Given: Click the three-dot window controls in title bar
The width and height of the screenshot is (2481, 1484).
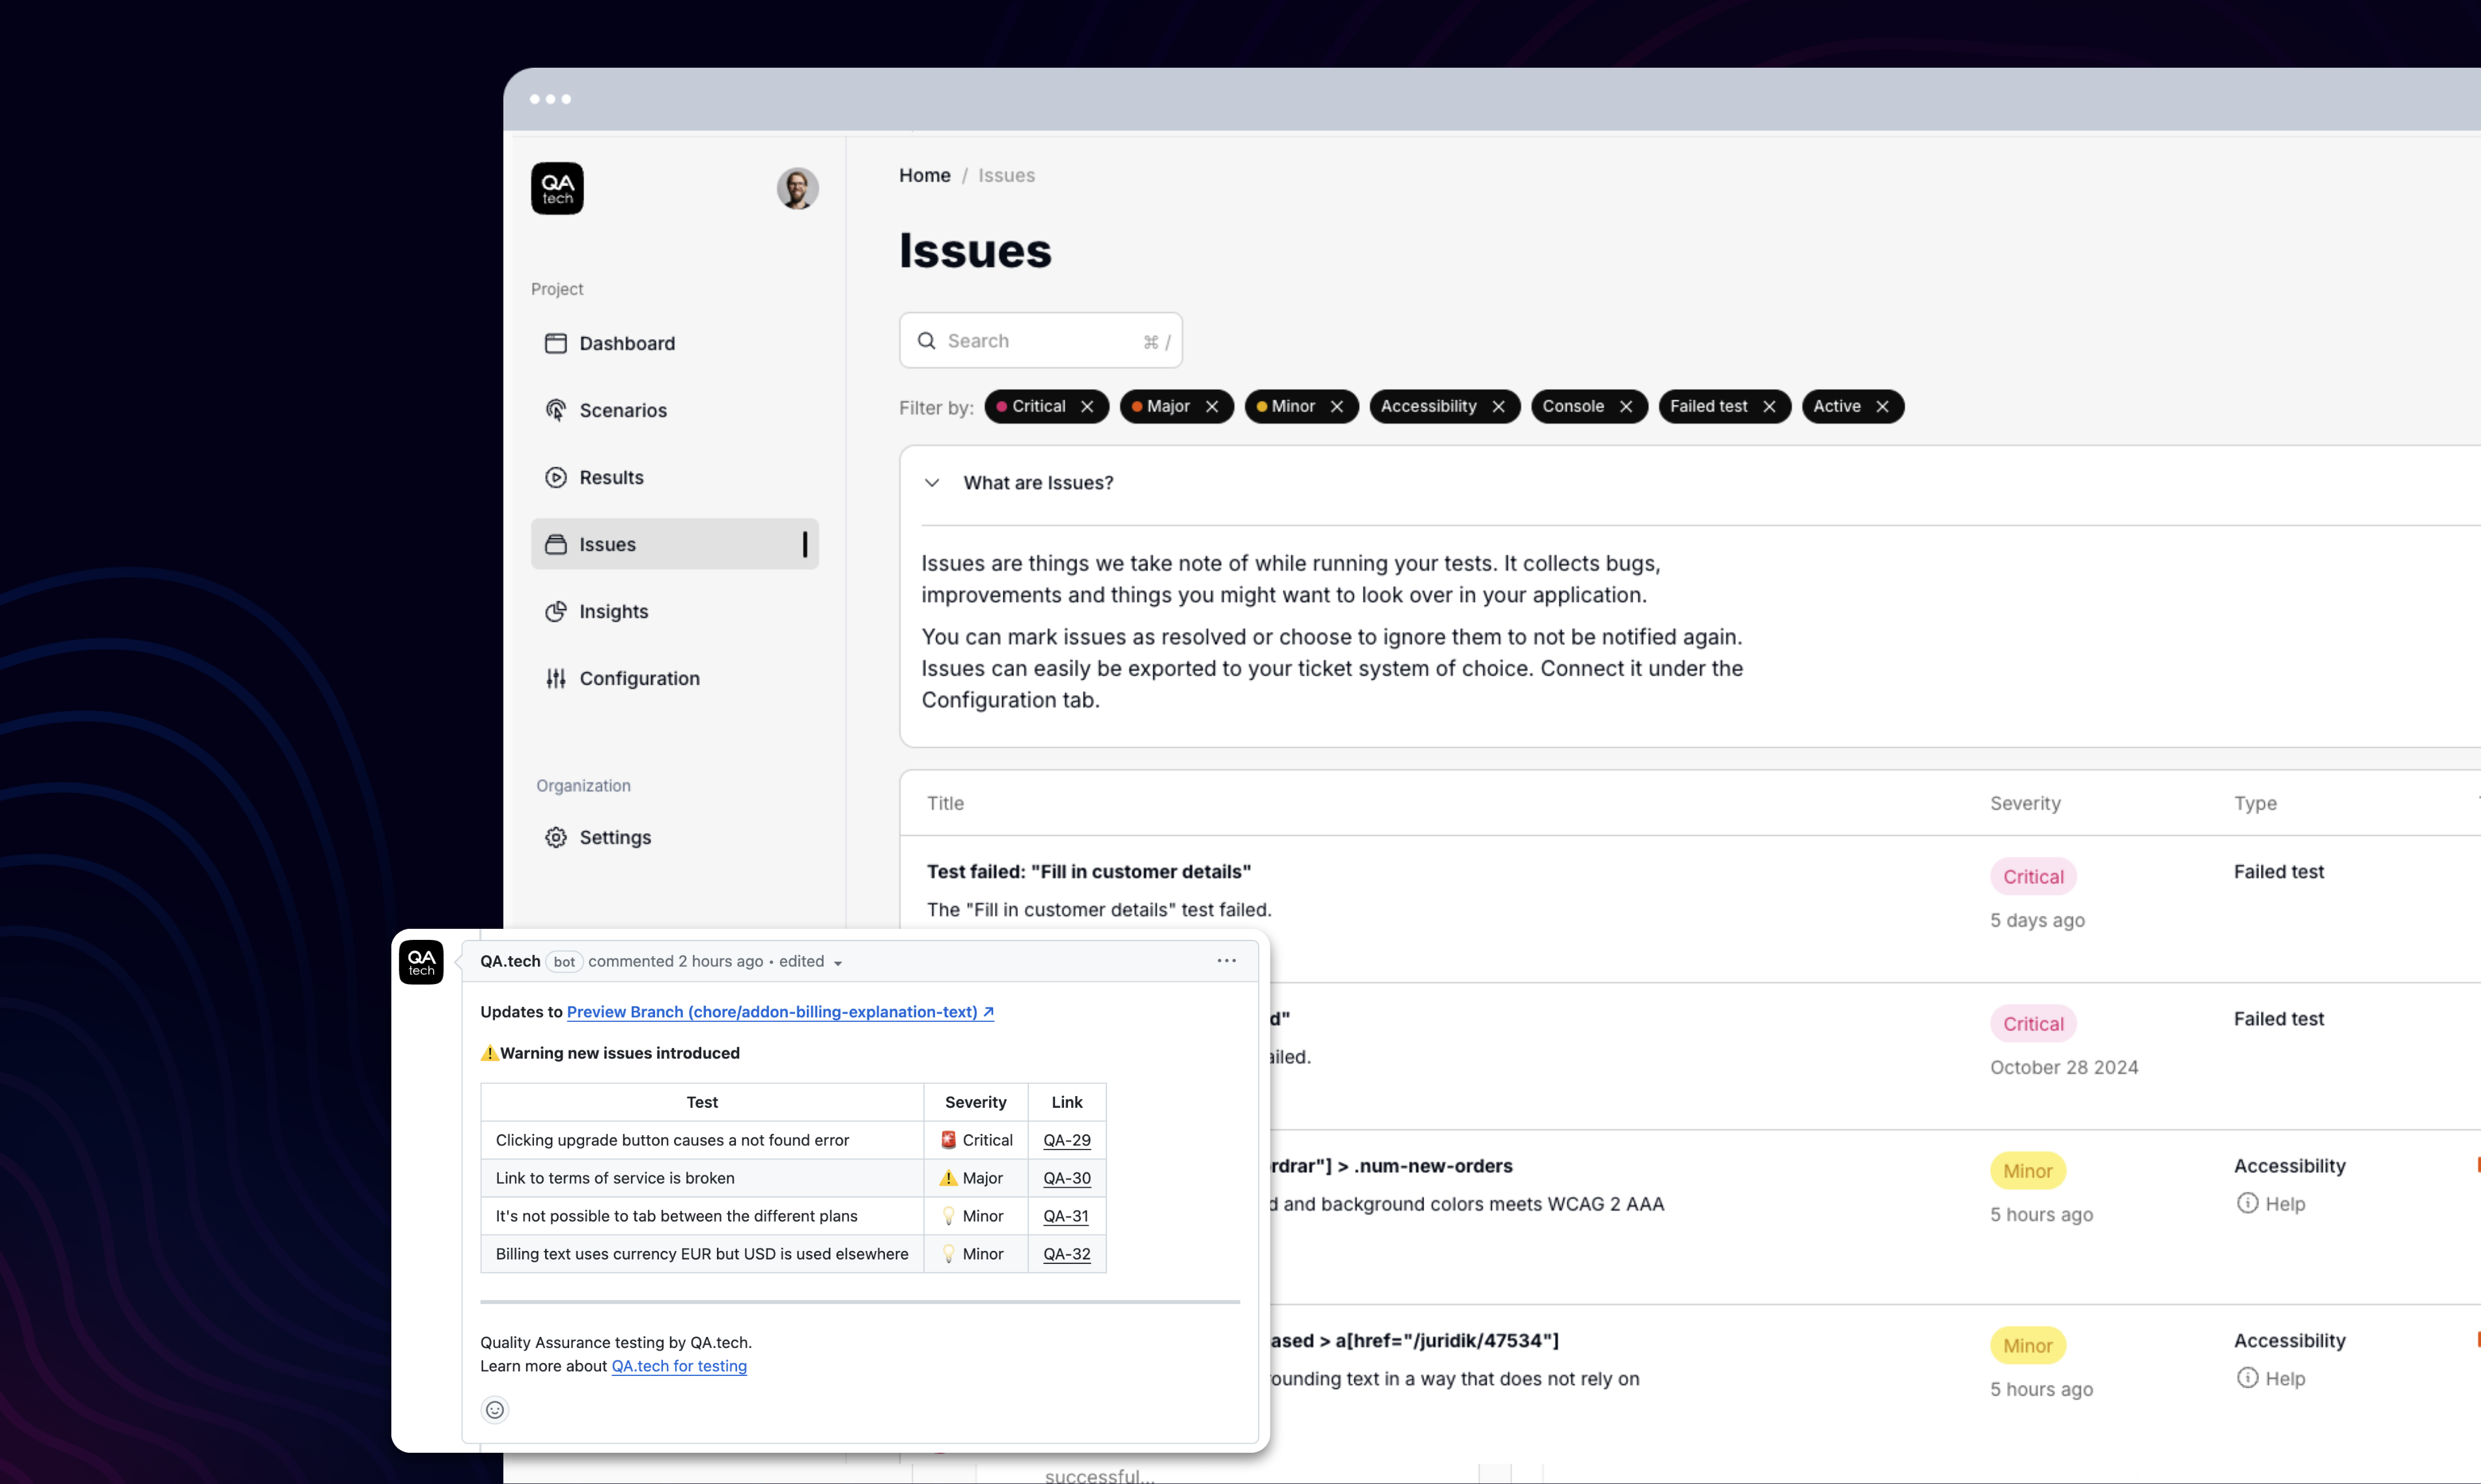Looking at the screenshot, I should coord(550,99).
